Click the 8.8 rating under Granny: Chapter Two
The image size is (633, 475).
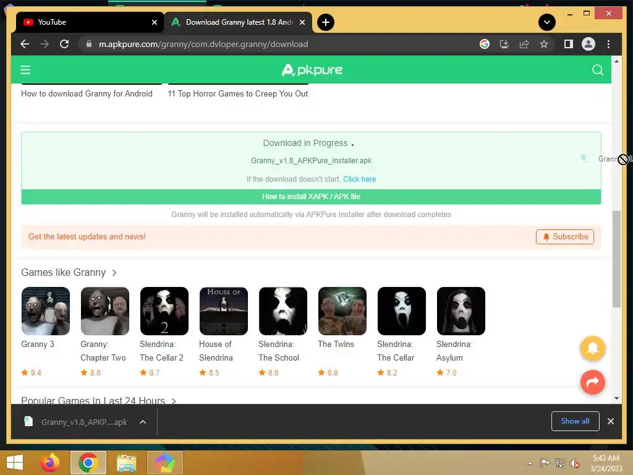tap(91, 373)
